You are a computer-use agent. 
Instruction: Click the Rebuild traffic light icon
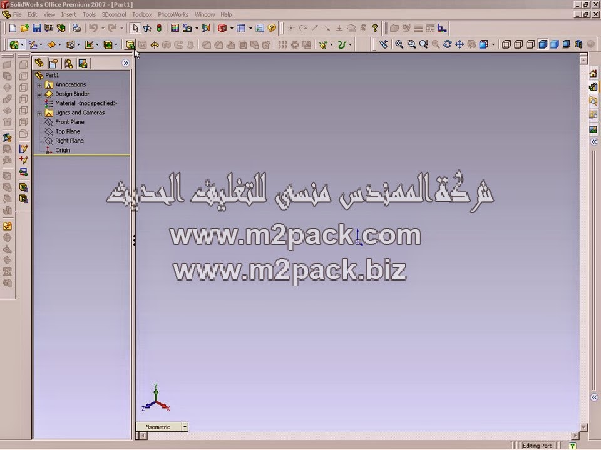coord(159,28)
